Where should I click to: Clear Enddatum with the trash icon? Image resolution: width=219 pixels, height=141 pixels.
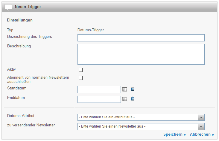(133, 99)
